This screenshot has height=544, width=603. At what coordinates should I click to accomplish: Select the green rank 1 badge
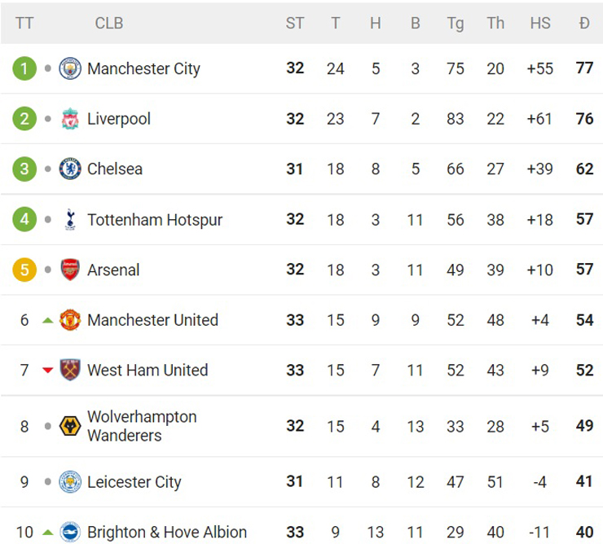point(24,68)
